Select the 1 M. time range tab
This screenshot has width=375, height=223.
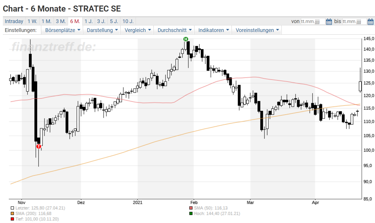pos(47,21)
